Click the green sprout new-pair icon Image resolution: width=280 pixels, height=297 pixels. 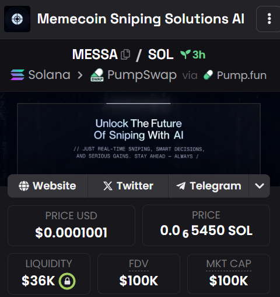[x=185, y=54]
